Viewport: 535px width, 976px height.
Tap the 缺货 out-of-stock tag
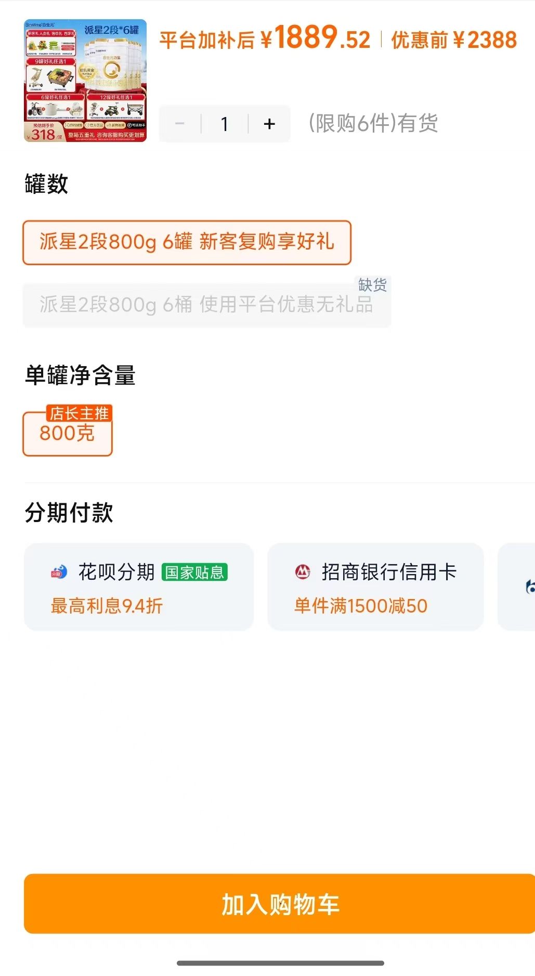click(x=372, y=284)
